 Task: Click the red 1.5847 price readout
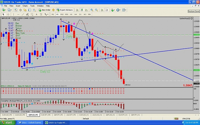pos(188,85)
